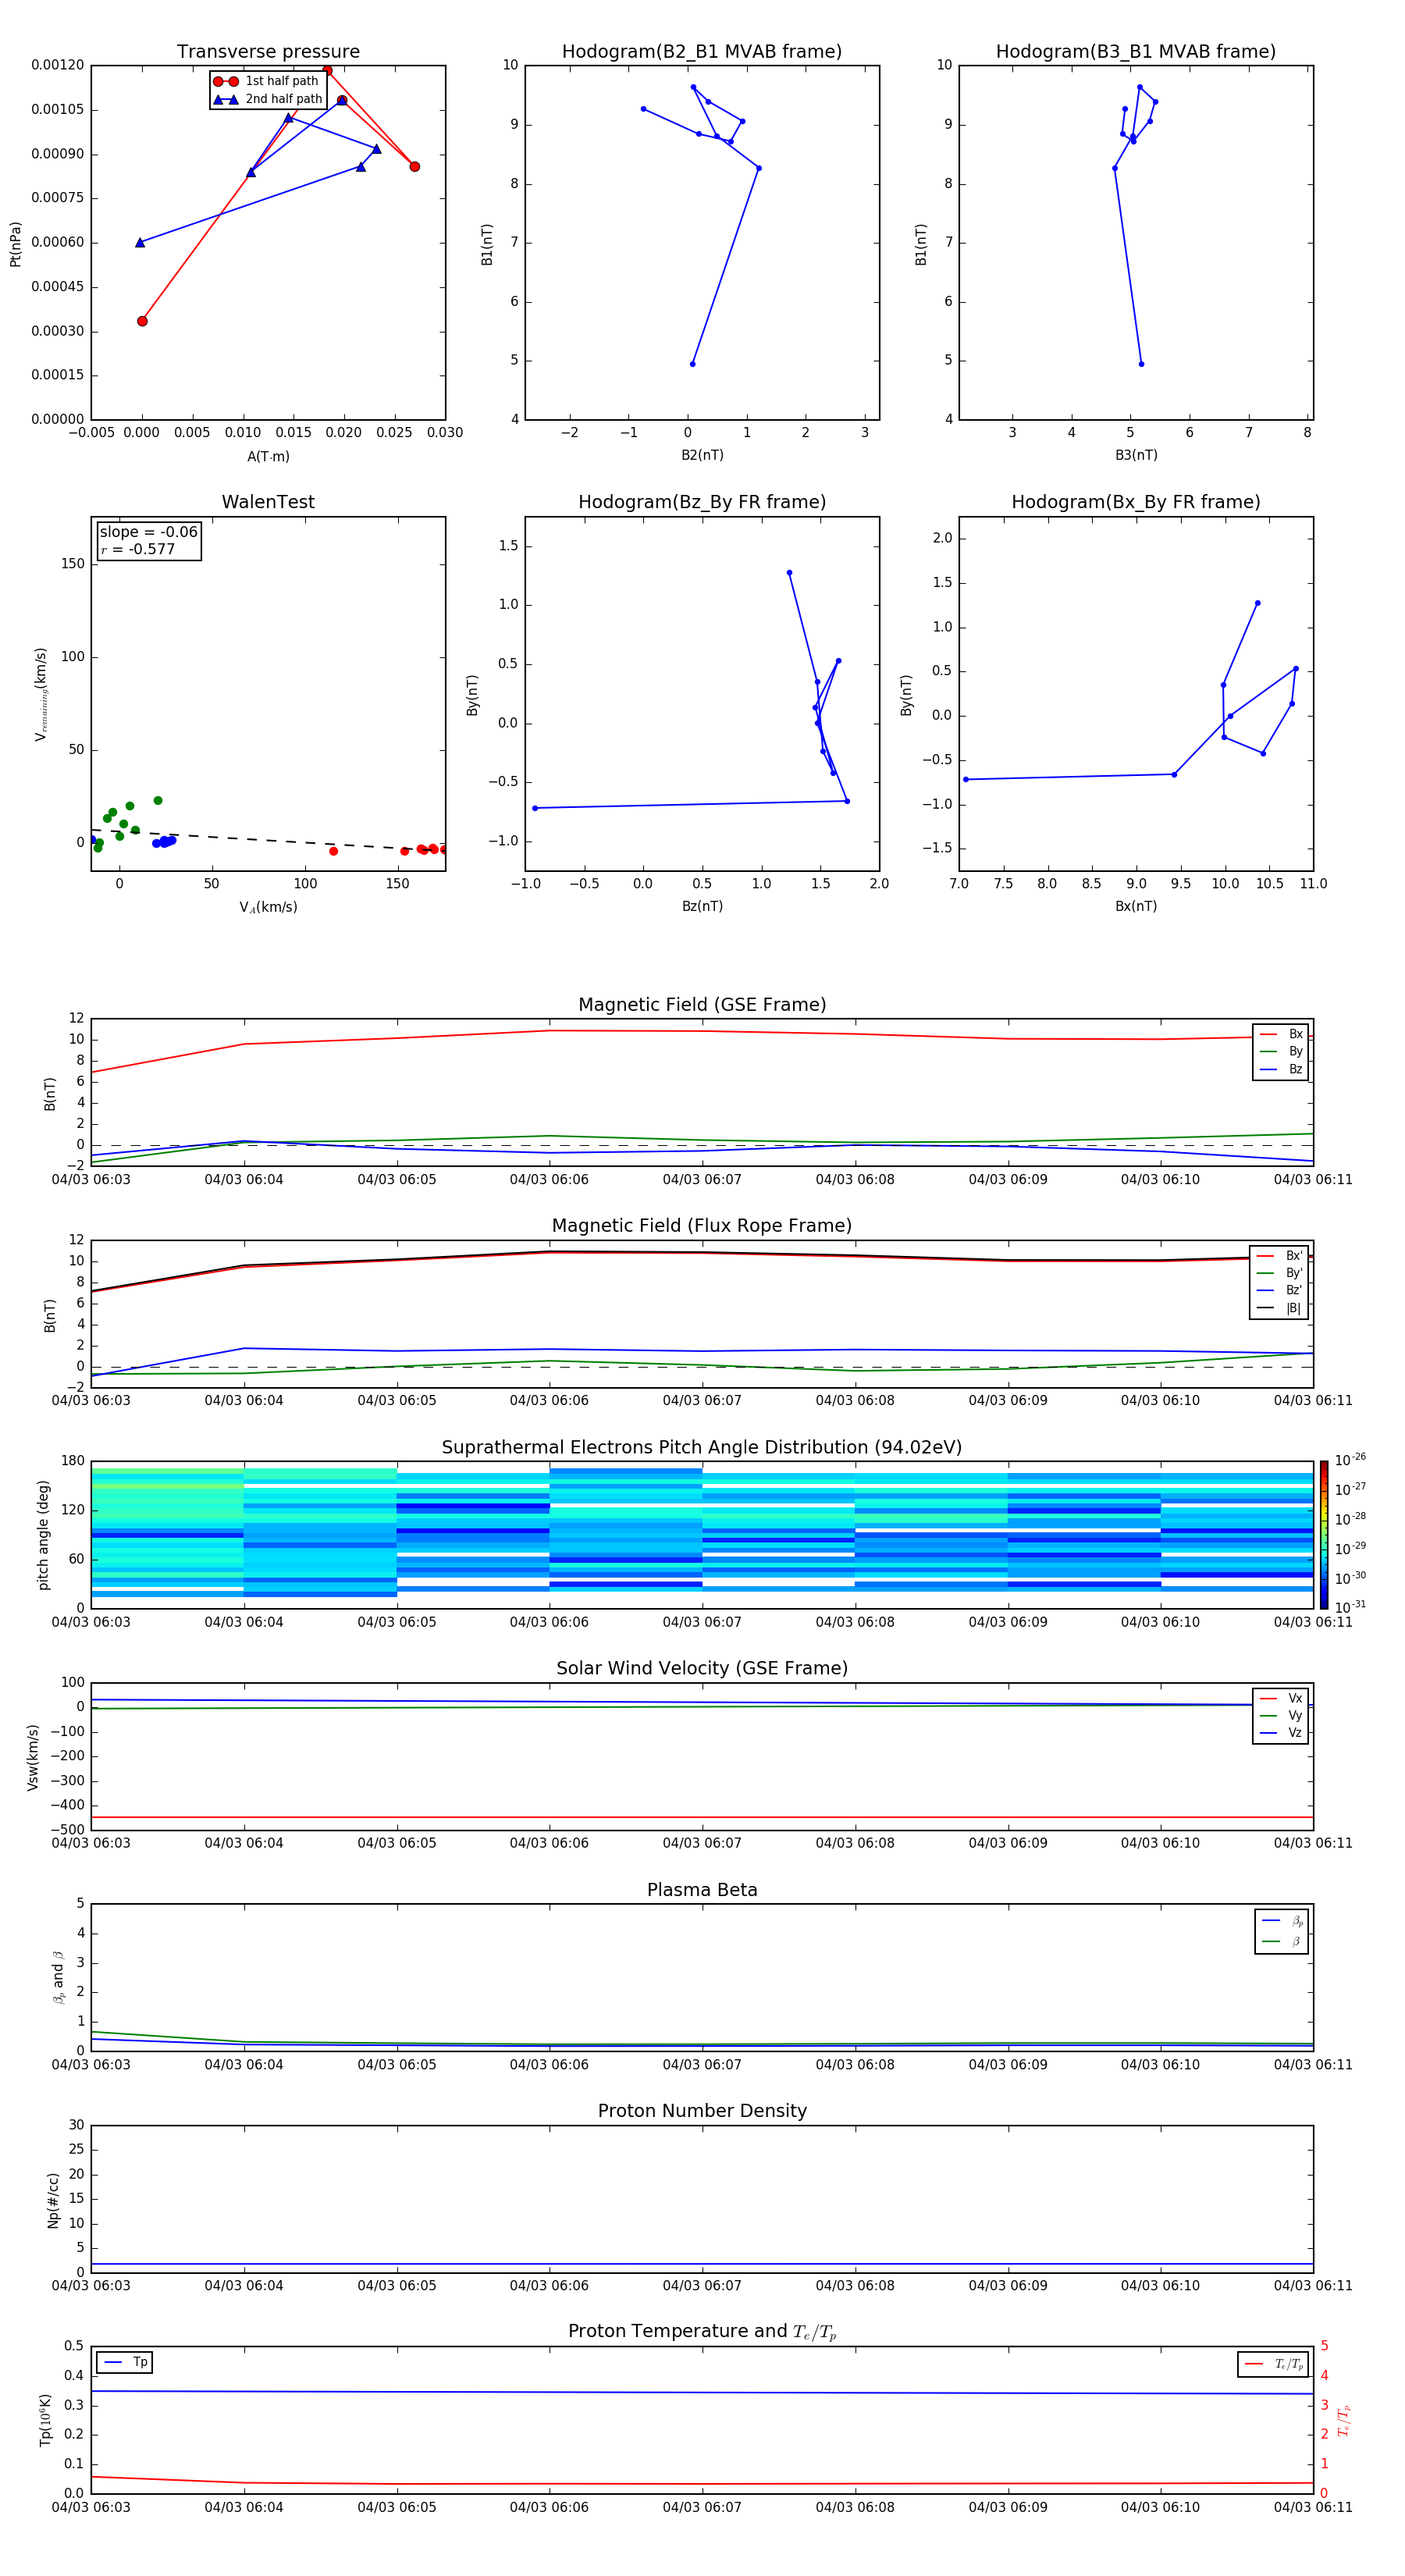Click "04/03 06:07" tick under Proton Temperature panel
The image size is (1405, 2576).
(702, 2507)
